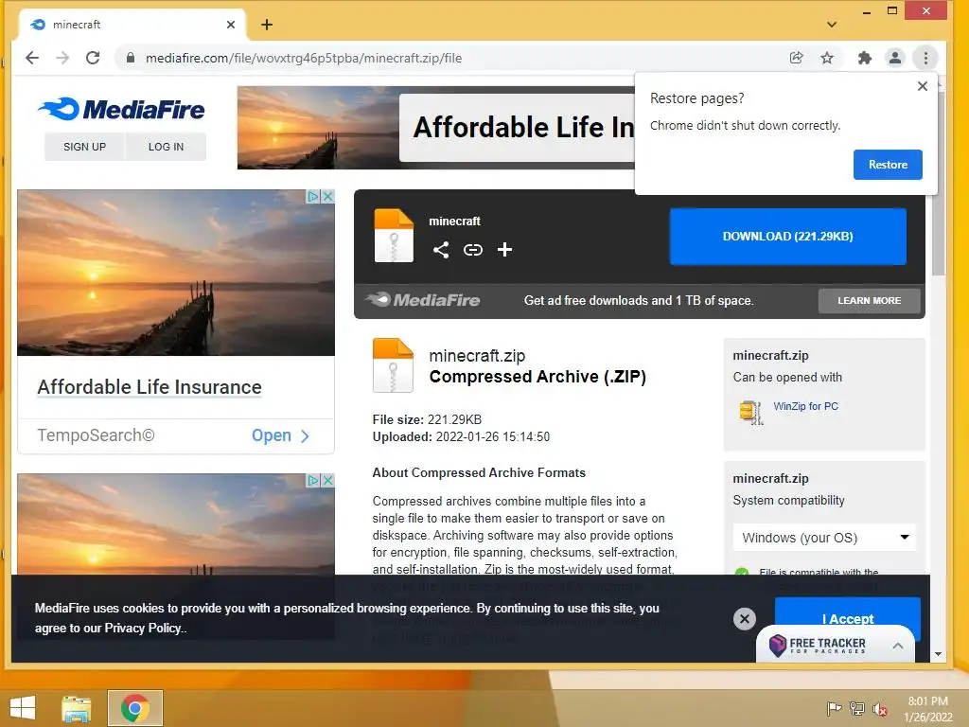Click the copy link icon under minecraft
Screen dimensions: 969x727
pos(473,250)
